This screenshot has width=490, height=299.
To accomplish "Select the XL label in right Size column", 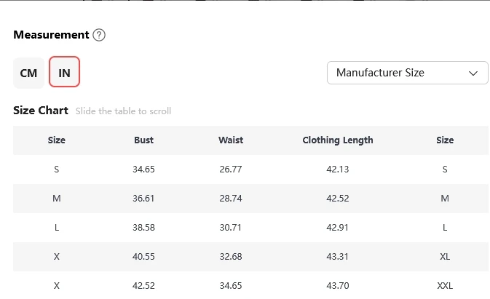I will 445,257.
